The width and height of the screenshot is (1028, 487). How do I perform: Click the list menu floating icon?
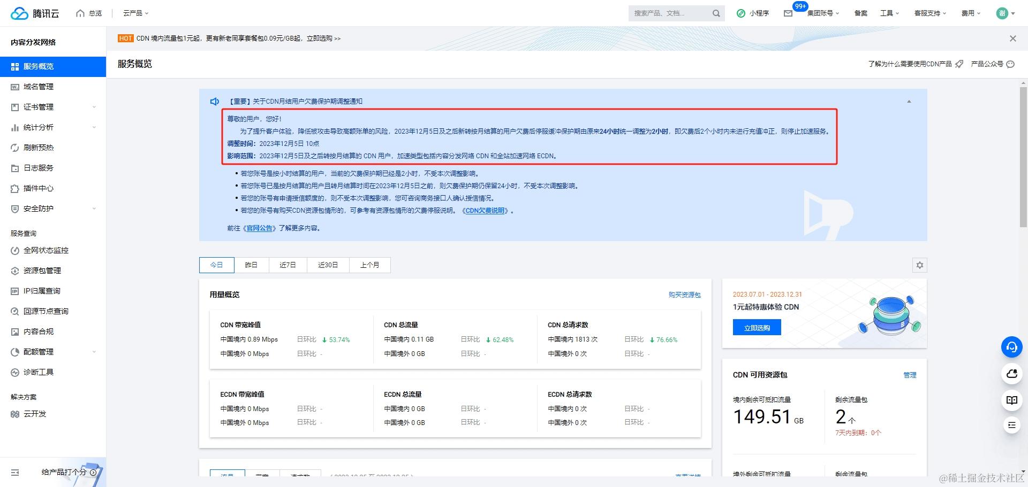click(x=1012, y=425)
